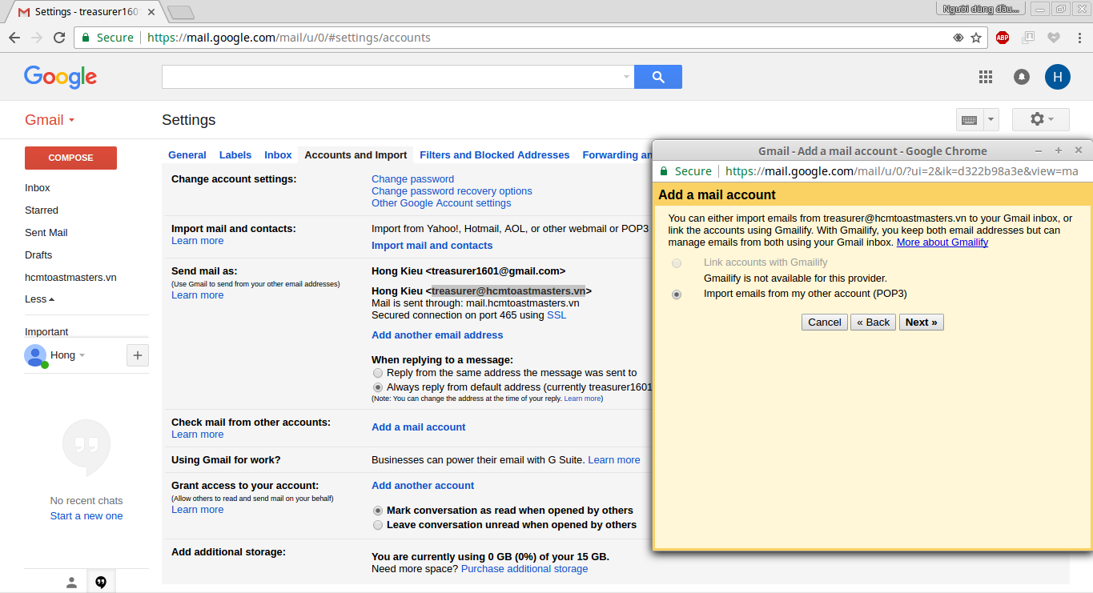Click the plus icon next to Hong

pos(137,355)
